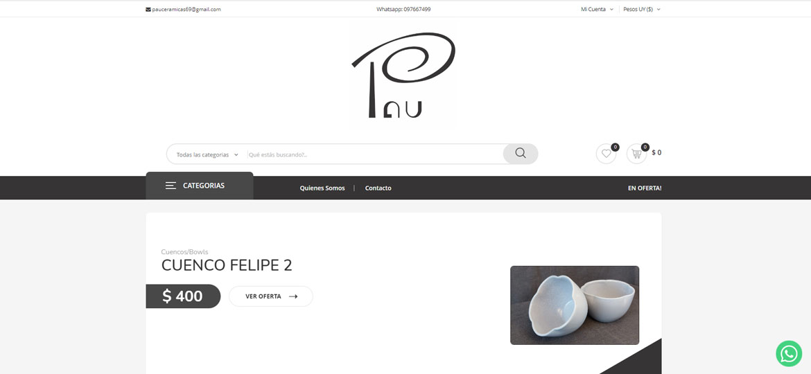The image size is (811, 374).
Task: Expand the Mi Cuenta dropdown
Action: 597,9
